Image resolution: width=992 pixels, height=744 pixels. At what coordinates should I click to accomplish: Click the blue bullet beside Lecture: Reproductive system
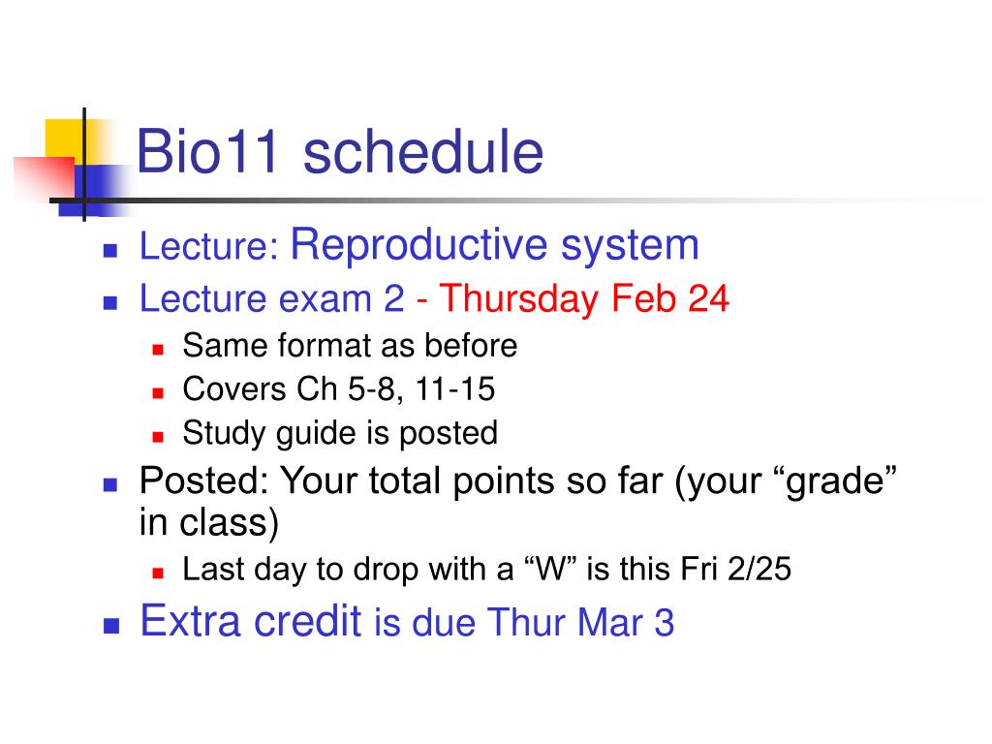pos(110,251)
